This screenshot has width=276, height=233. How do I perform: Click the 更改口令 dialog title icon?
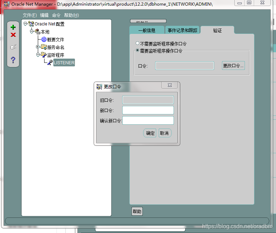click(x=99, y=87)
